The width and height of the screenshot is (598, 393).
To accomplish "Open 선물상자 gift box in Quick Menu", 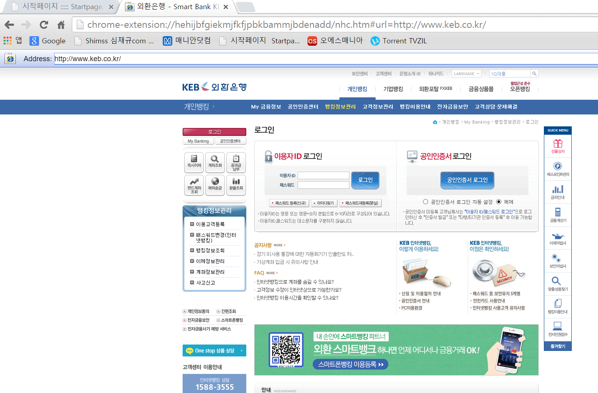I will [558, 146].
